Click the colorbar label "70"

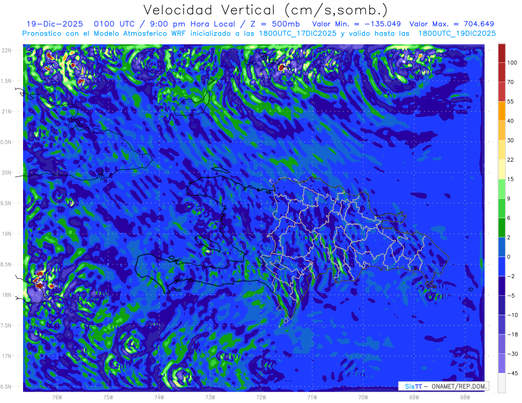pyautogui.click(x=511, y=82)
